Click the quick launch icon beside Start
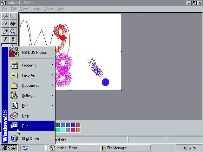The height and width of the screenshot is (152, 203). (25, 148)
